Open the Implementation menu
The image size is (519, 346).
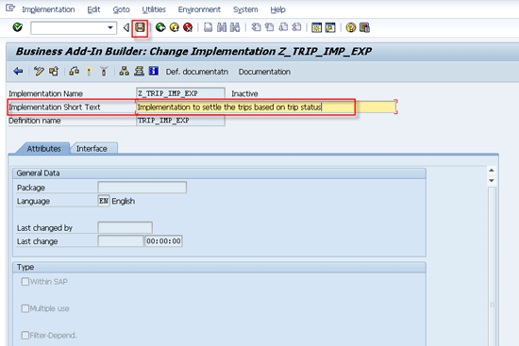pyautogui.click(x=48, y=9)
